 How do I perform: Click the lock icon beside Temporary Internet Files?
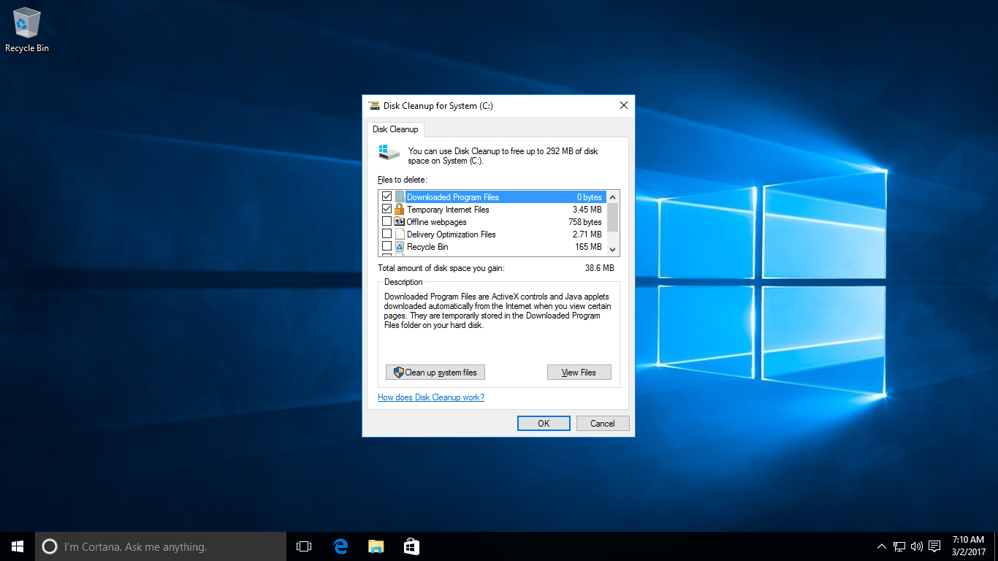coord(399,209)
